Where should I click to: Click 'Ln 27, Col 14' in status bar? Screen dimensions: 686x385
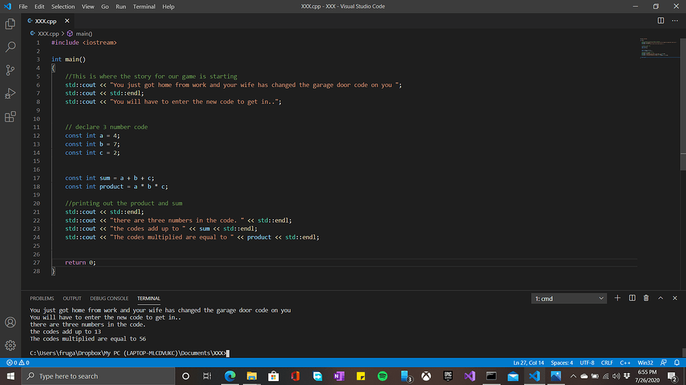[x=529, y=363]
